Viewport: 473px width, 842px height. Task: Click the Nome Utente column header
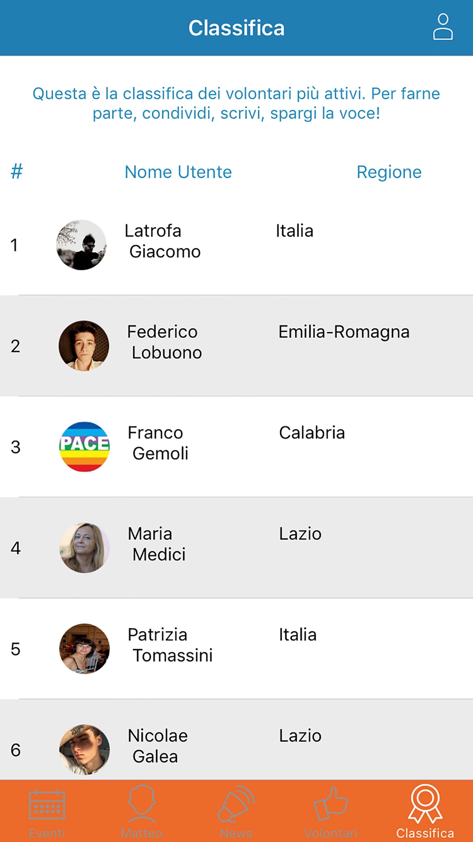pos(178,172)
